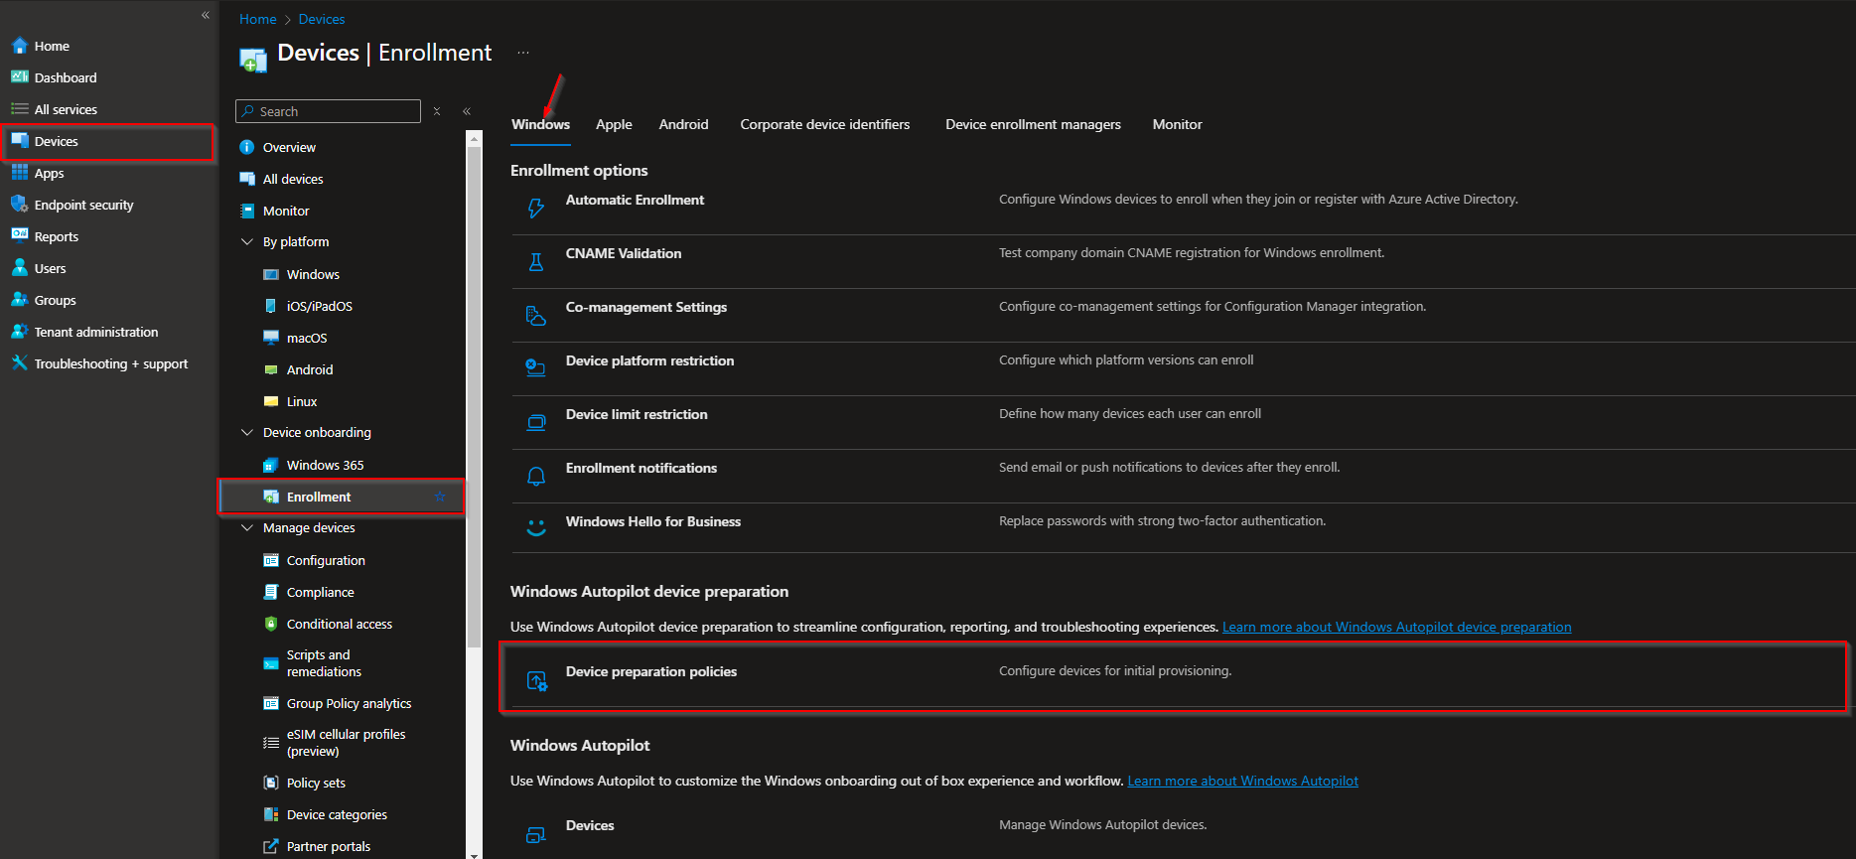Clear the search box with the X
The width and height of the screenshot is (1856, 859).
(437, 111)
